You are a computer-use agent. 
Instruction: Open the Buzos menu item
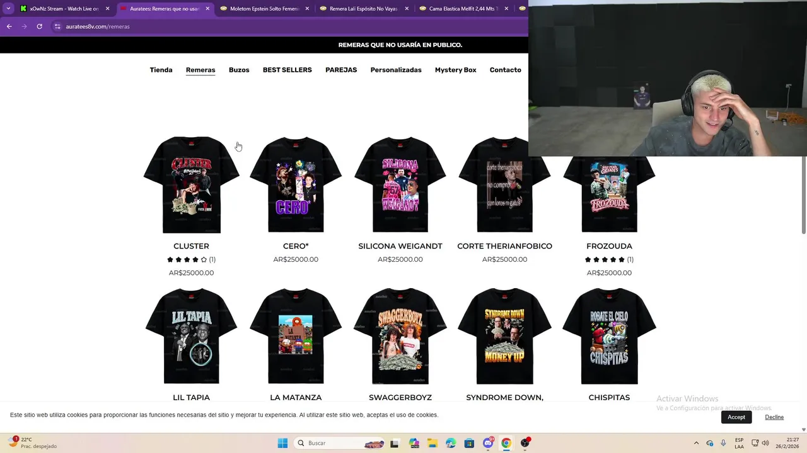coord(239,70)
